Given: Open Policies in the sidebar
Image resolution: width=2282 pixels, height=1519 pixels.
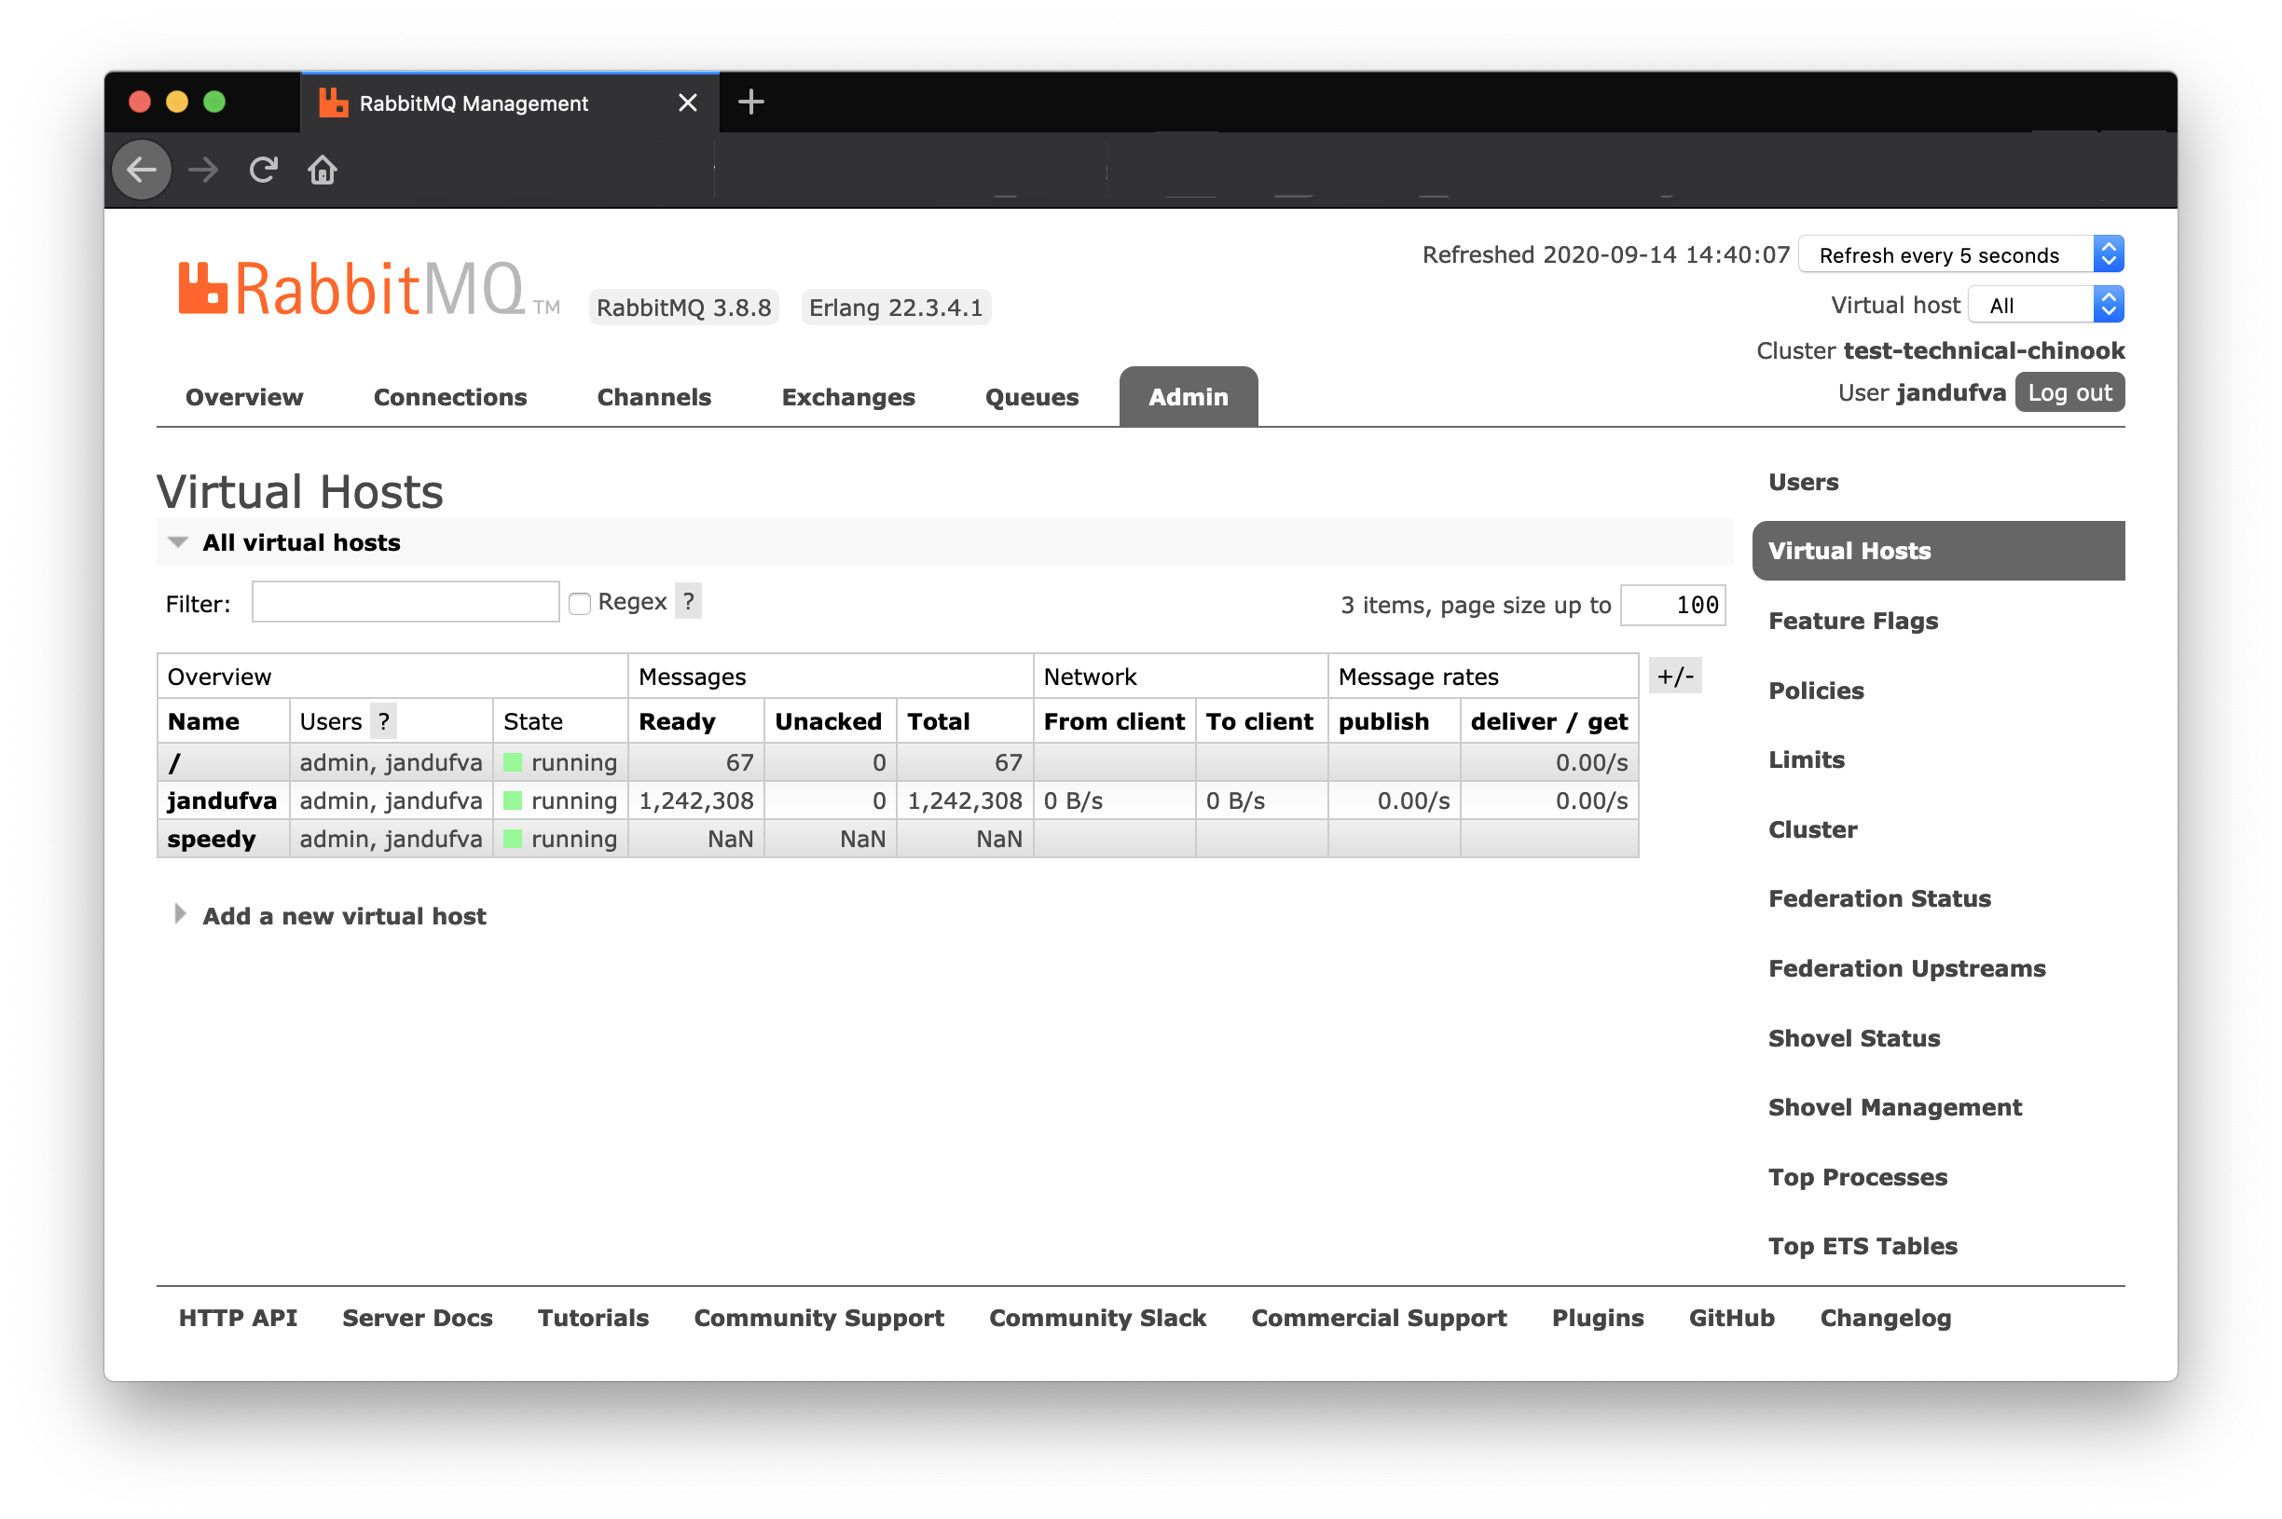Looking at the screenshot, I should tap(1816, 691).
